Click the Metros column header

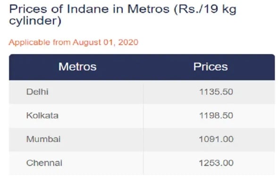[x=77, y=67]
